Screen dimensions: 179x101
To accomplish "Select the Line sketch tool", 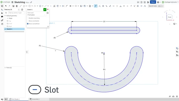I will (x=20, y=6).
